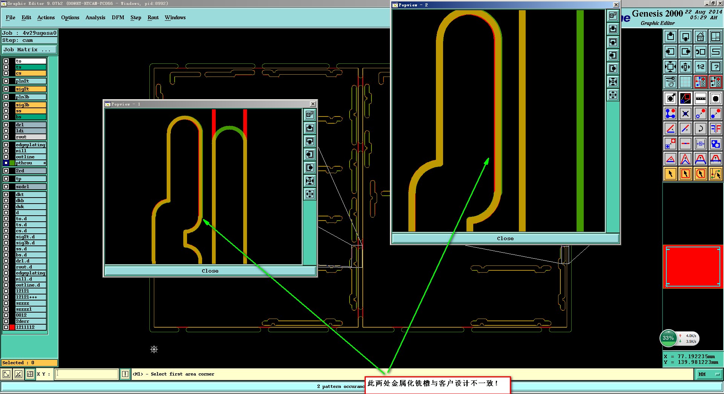
Task: Toggle the checkbox for layer cs
Action: pos(6,73)
